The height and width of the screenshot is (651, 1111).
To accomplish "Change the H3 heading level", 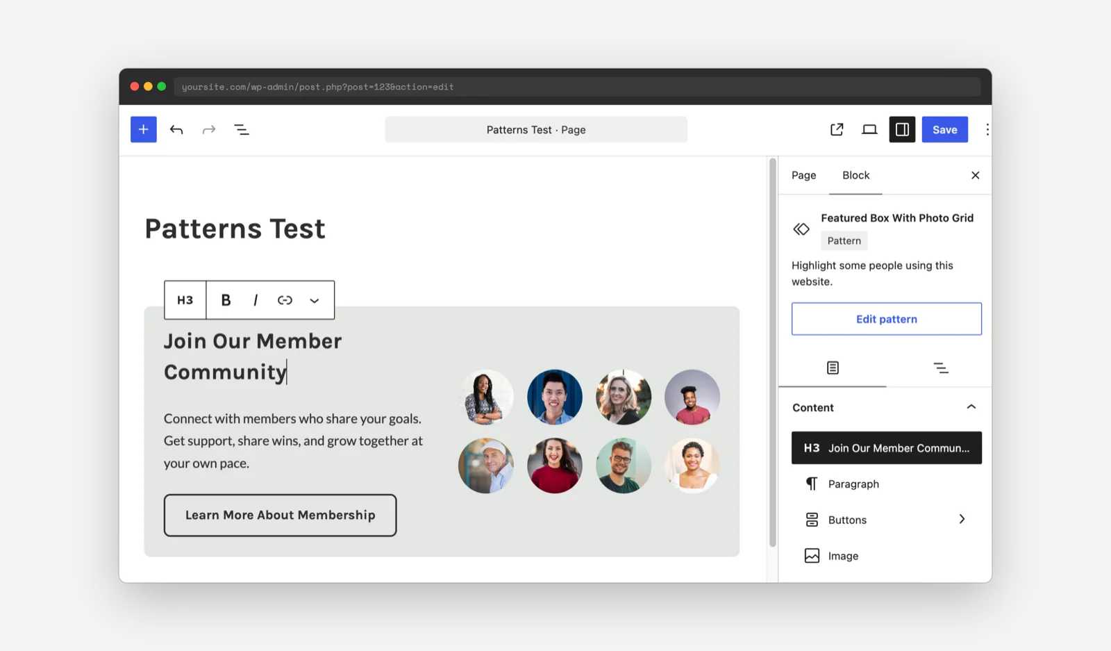I will (x=185, y=300).
